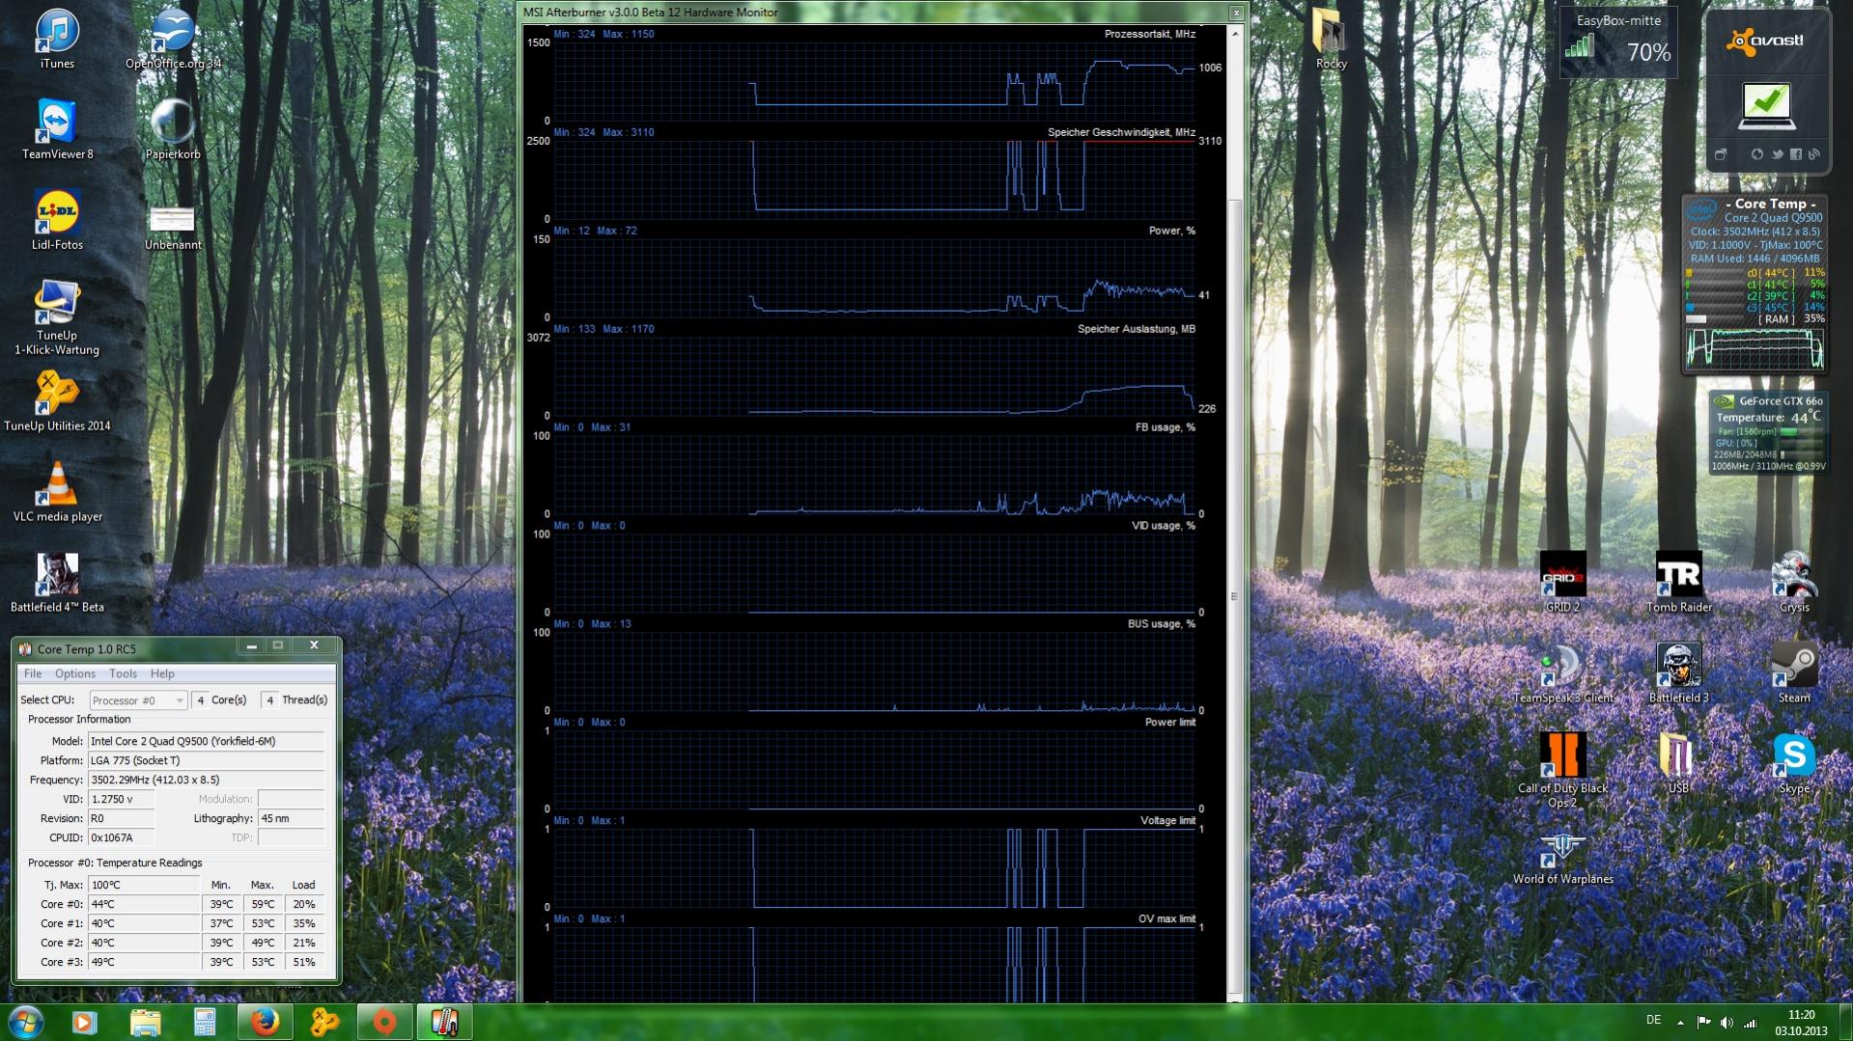Click the Model field showing Core 2 Quad Q9500

[x=207, y=741]
